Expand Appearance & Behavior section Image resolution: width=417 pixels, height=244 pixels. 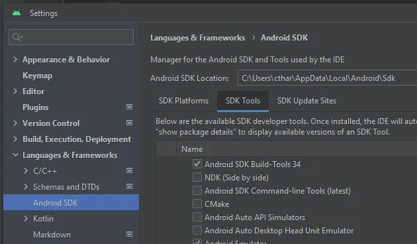click(x=15, y=60)
